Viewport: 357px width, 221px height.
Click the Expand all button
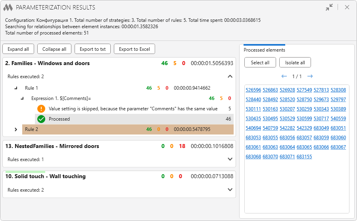18,49
